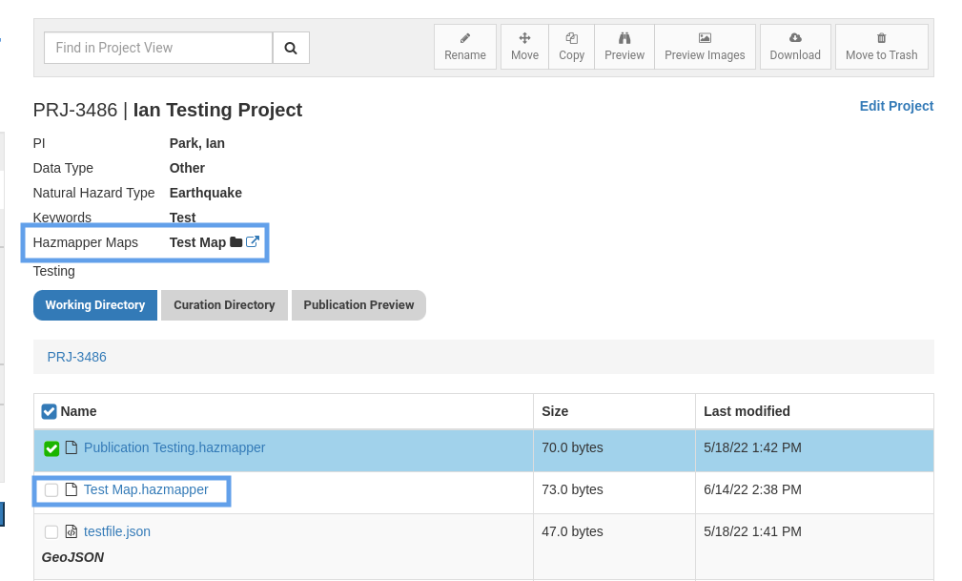Select the Working Directory tab
Screen dimensions: 962x581
tap(95, 305)
